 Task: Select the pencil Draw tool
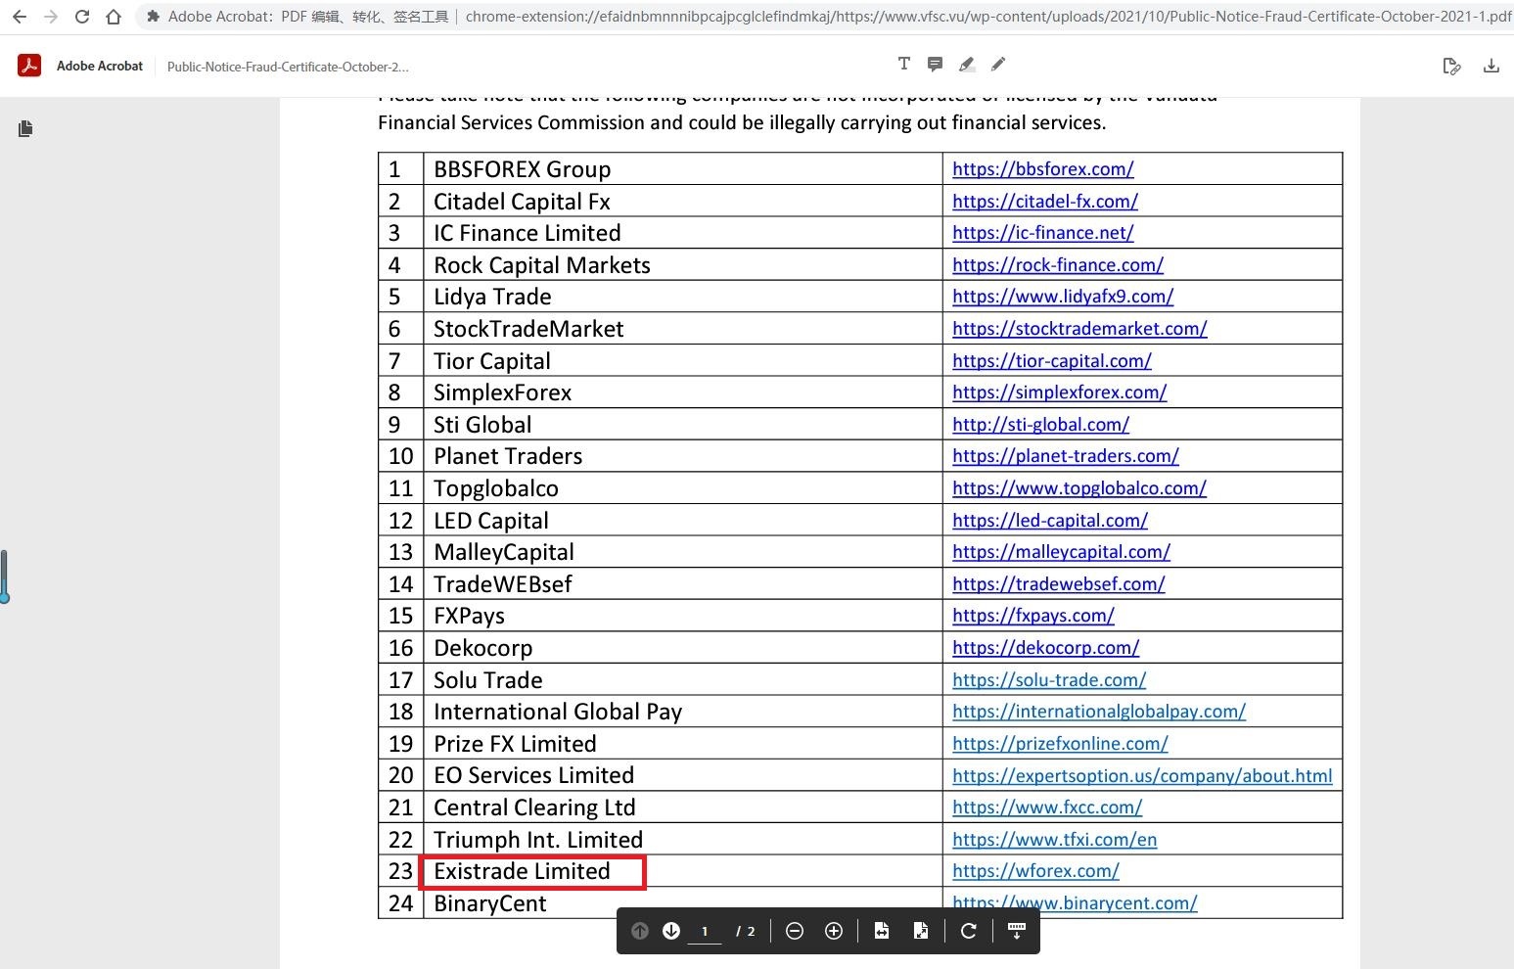997,65
